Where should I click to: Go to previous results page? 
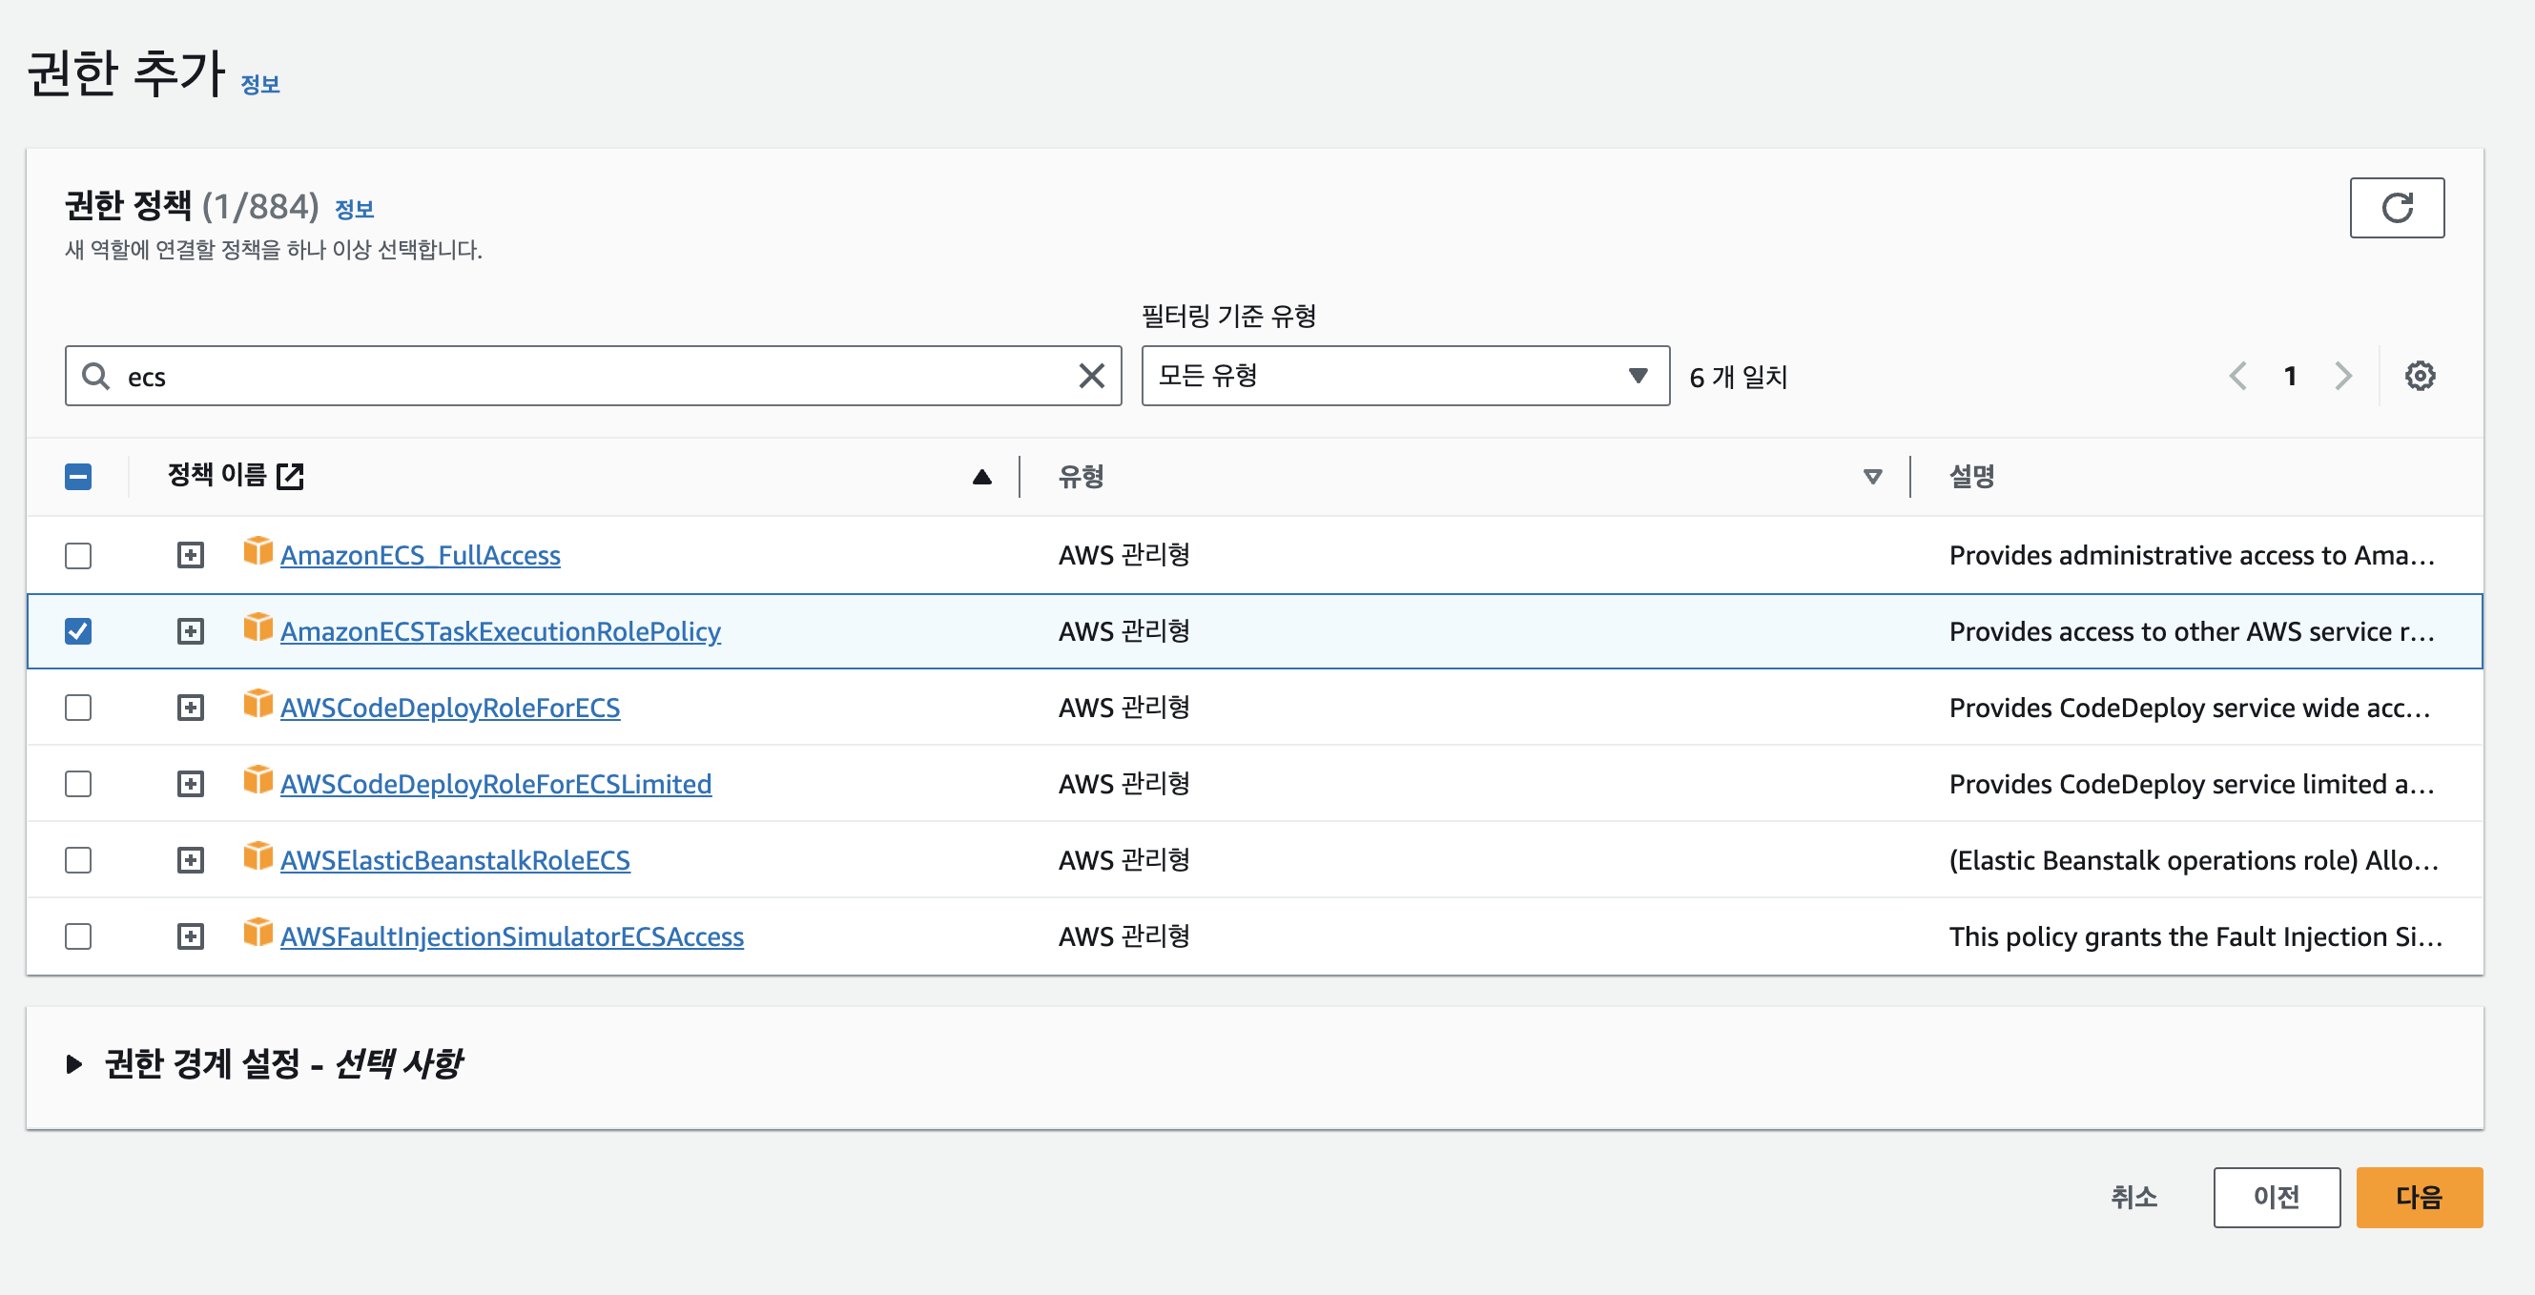pos(2237,376)
